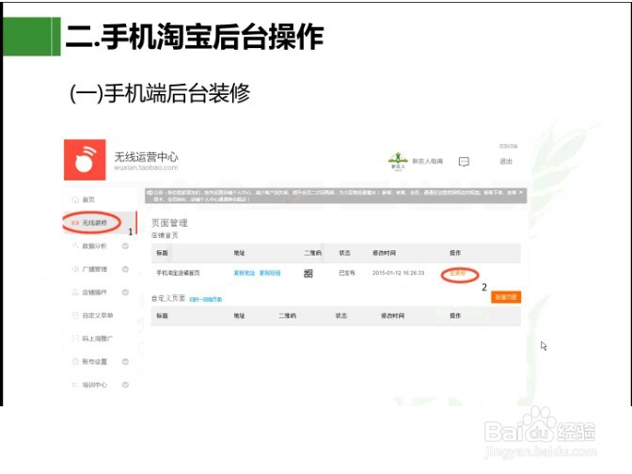
Task: Click the 修改时间 header in 店铺首页 table
Action: pos(384,253)
